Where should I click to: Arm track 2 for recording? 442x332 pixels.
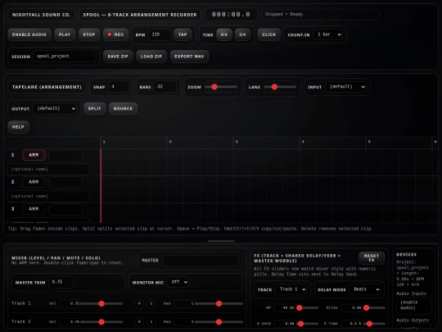tap(34, 182)
